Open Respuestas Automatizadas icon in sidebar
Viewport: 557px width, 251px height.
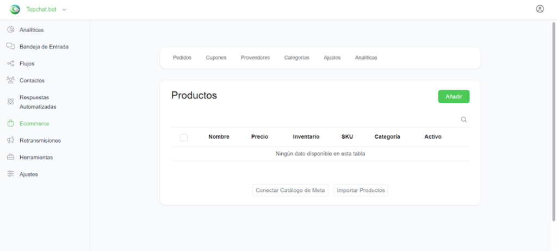click(10, 102)
